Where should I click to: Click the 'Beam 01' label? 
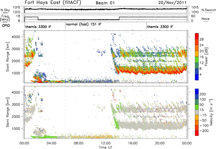coord(105,3)
